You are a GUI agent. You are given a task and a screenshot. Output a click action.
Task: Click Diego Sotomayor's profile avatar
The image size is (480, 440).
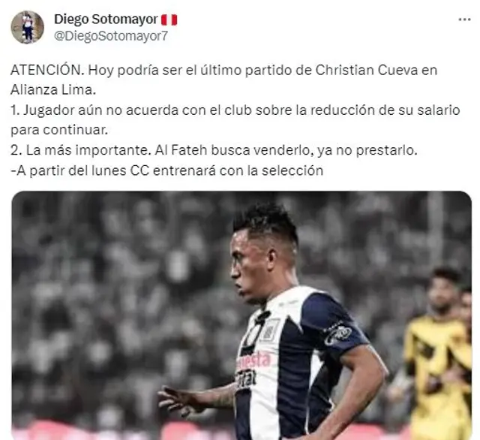coord(28,27)
